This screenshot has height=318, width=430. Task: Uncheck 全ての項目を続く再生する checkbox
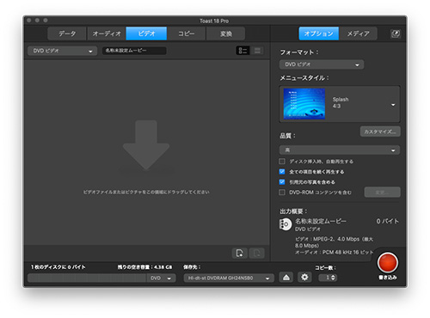[x=282, y=172]
